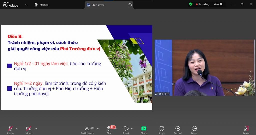Open options on BTC's screen tab
This screenshot has width=256, height=135.
(x=130, y=5)
